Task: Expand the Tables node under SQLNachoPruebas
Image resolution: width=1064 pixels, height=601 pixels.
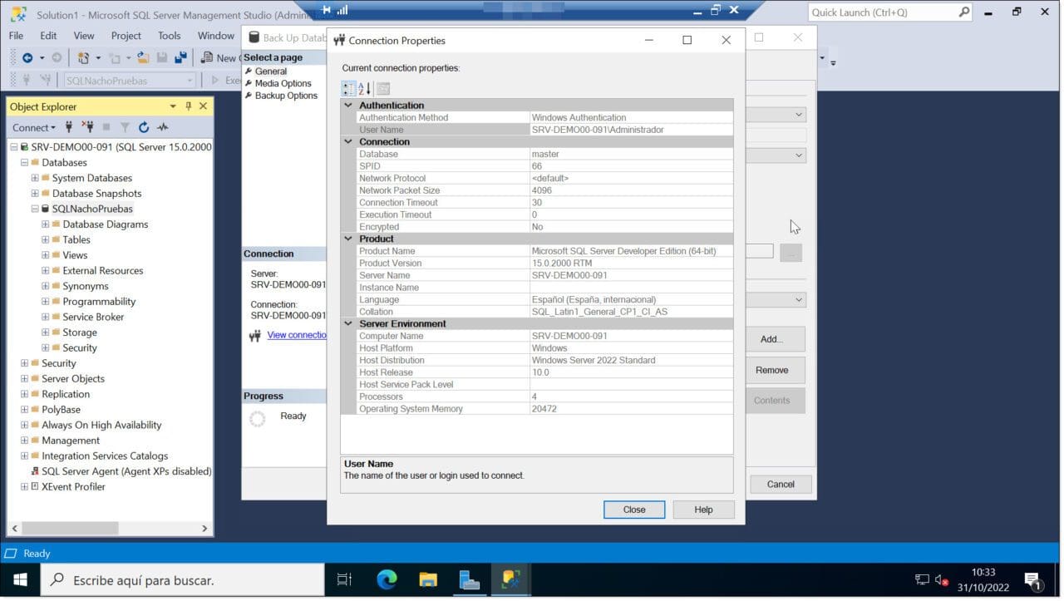Action: [46, 239]
